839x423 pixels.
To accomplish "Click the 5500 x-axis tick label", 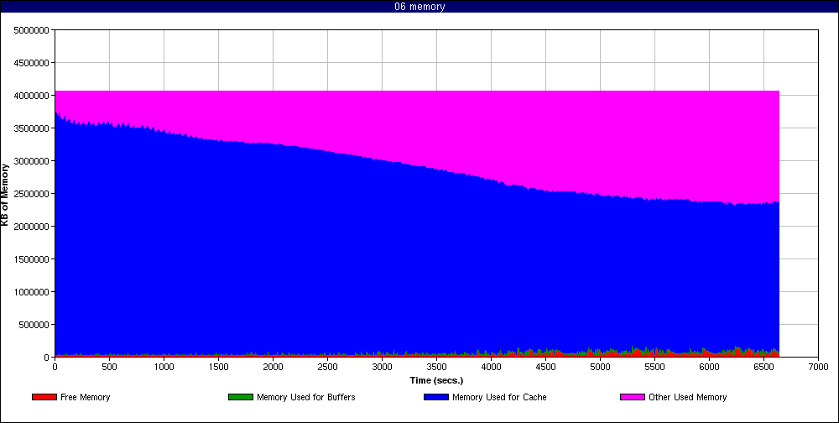I will click(x=655, y=367).
